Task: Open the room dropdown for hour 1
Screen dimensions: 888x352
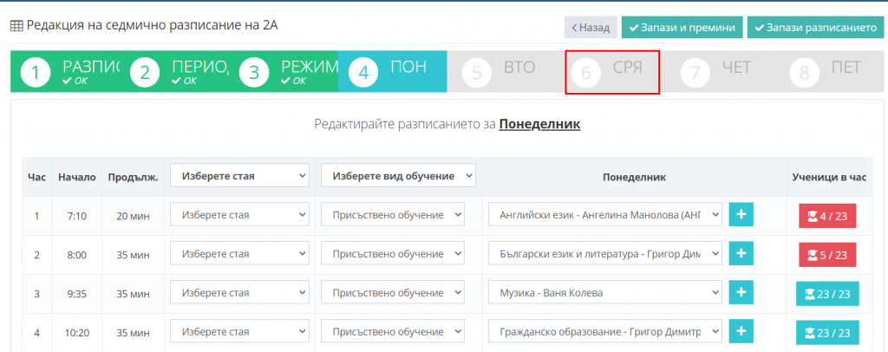Action: pyautogui.click(x=240, y=214)
